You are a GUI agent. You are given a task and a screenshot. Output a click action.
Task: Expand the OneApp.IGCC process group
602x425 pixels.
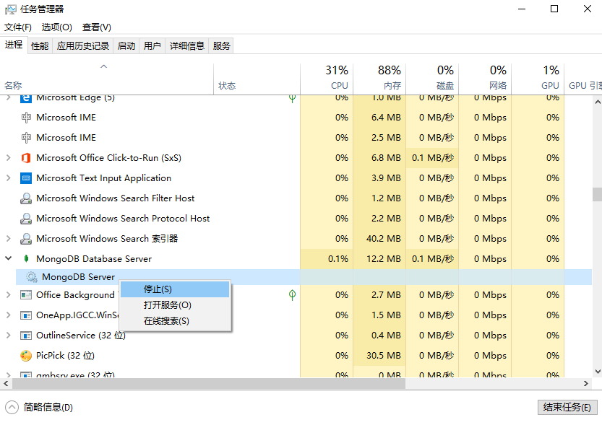pyautogui.click(x=8, y=315)
